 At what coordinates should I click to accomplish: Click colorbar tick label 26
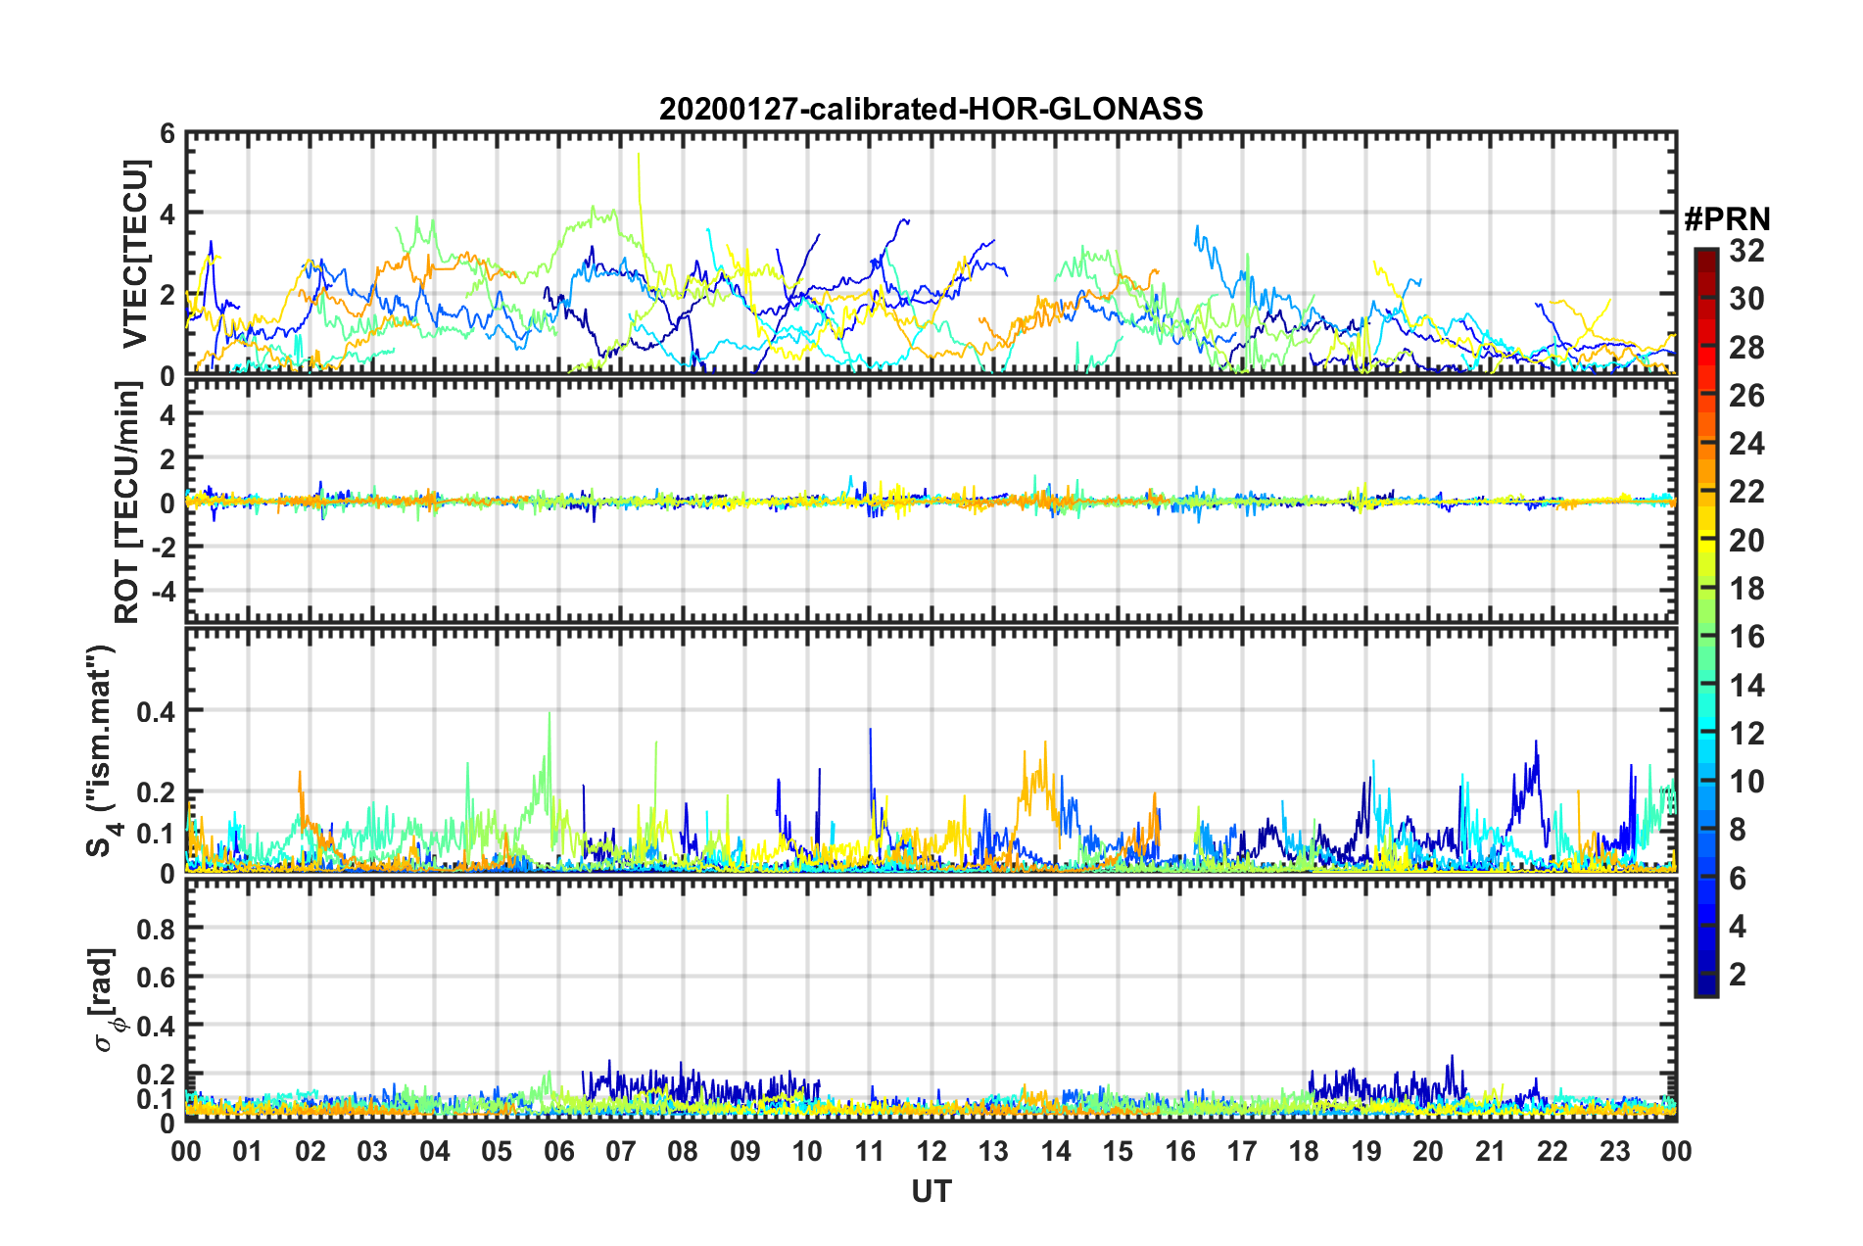tap(1746, 396)
